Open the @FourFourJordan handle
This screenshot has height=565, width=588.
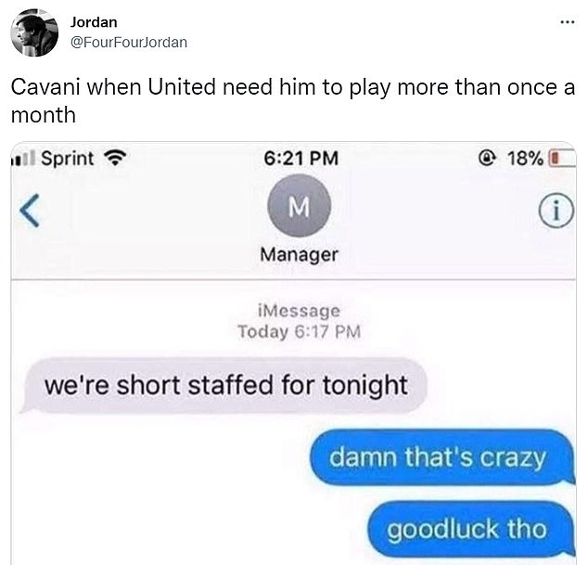(x=129, y=43)
